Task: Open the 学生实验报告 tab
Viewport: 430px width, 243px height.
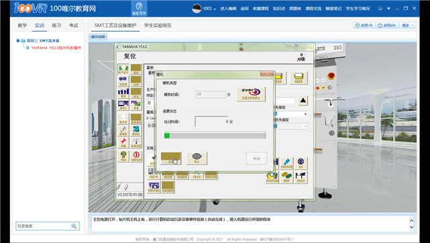Action: [x=158, y=26]
